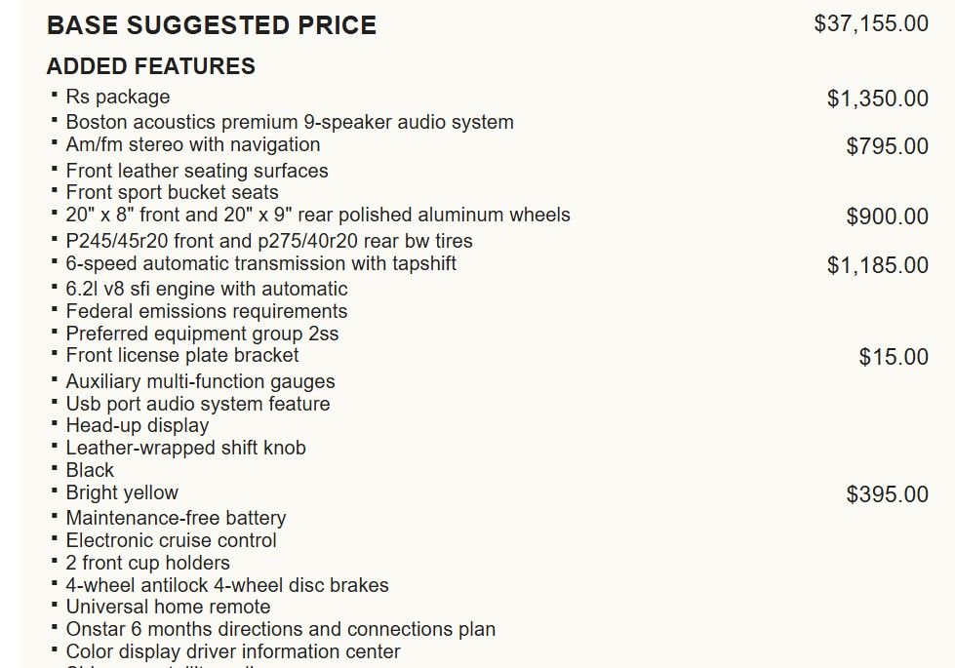This screenshot has width=955, height=668.
Task: Click the $1,350.00 Rs package price
Action: click(x=877, y=98)
